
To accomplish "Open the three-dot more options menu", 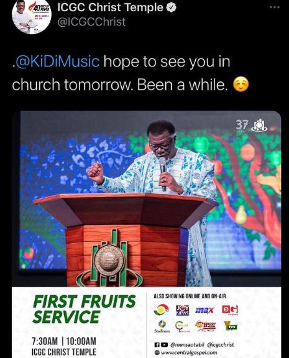I will coord(274,7).
